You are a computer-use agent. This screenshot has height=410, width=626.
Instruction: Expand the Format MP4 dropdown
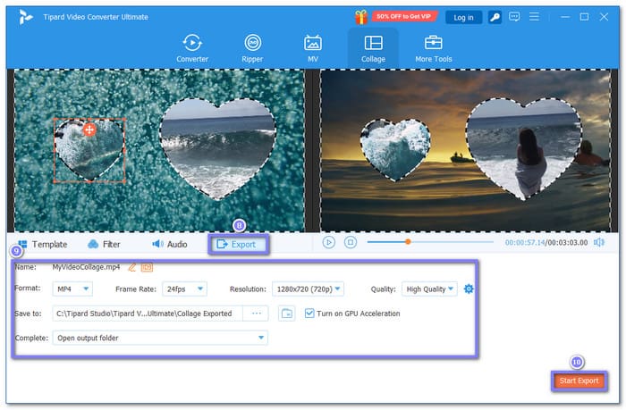pyautogui.click(x=72, y=289)
